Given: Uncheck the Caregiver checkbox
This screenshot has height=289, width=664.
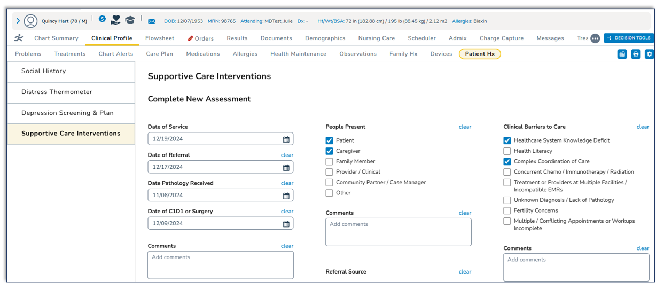Looking at the screenshot, I should tap(329, 151).
